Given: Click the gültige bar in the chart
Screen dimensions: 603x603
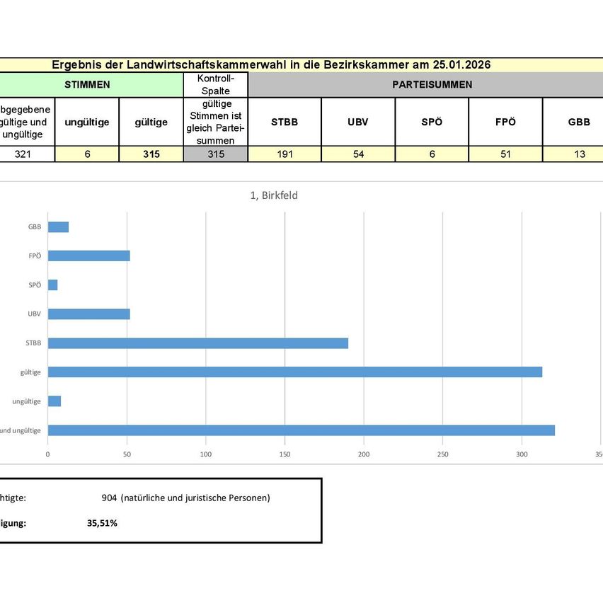Looking at the screenshot, I should tap(294, 372).
